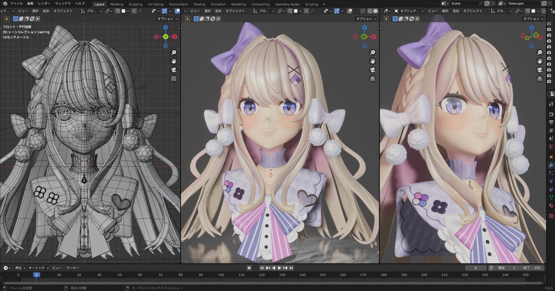This screenshot has height=291, width=555.
Task: Open オプション dropdown in left viewport
Action: (x=167, y=19)
